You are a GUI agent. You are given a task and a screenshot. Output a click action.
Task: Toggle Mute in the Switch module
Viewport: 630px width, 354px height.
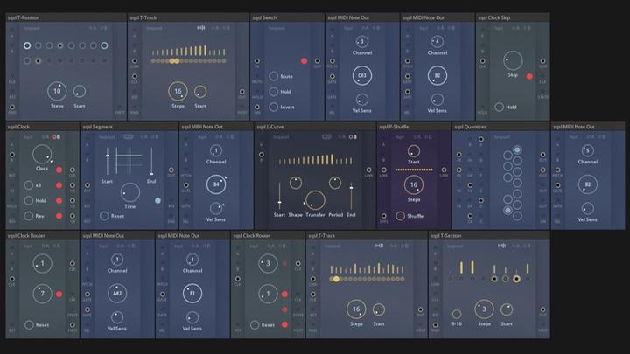coord(274,76)
